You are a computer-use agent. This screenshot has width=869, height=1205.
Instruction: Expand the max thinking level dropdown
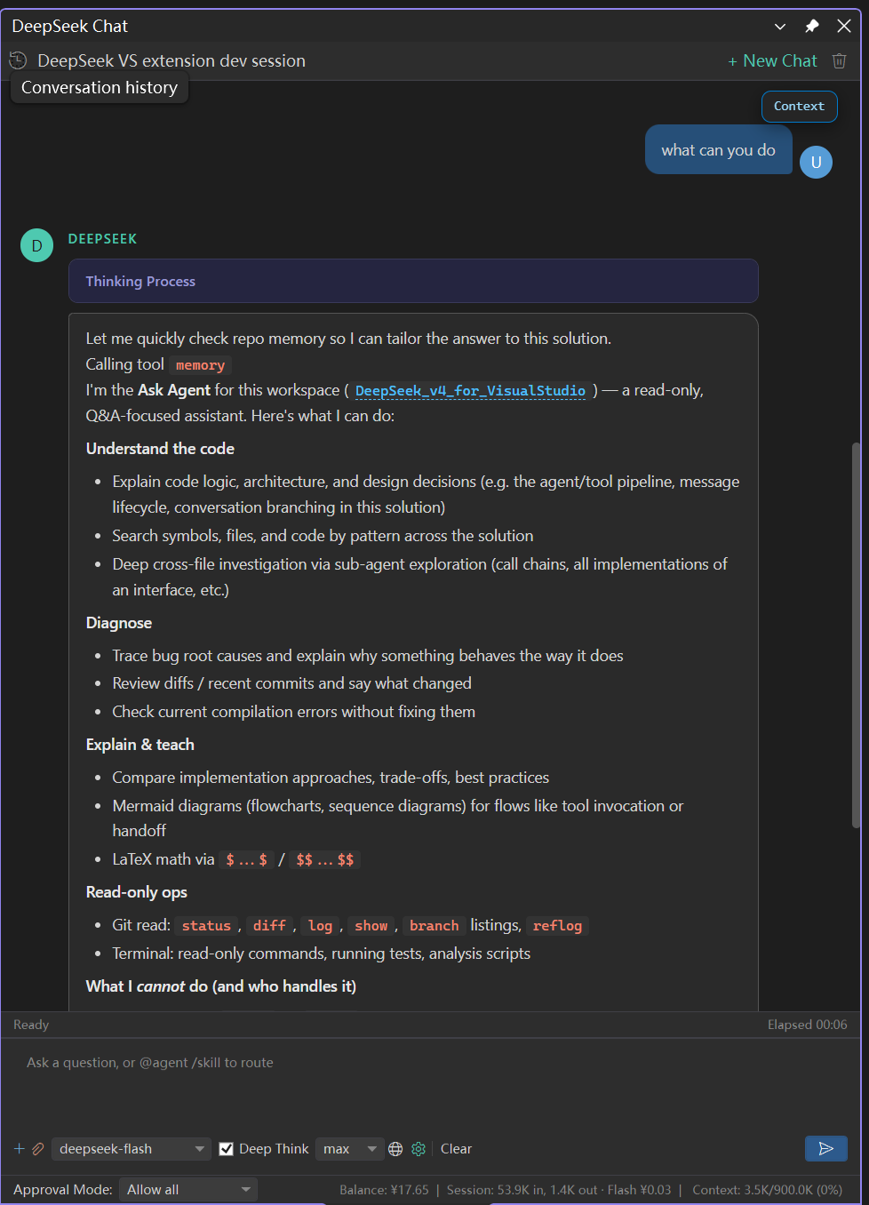tap(350, 1149)
